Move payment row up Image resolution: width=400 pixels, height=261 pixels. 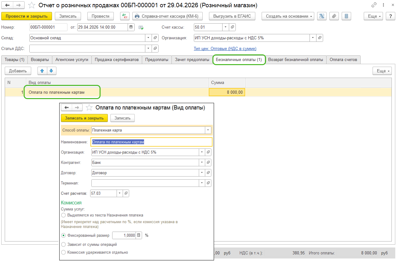click(42, 71)
